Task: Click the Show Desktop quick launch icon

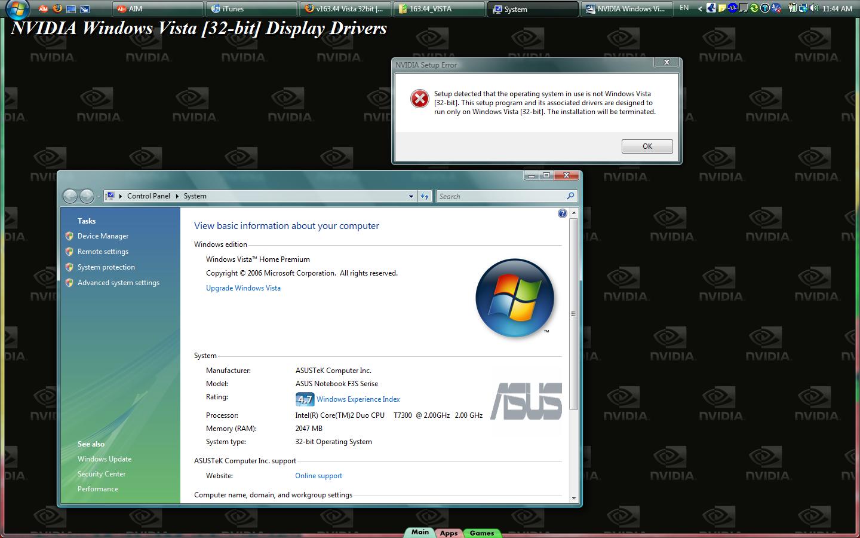Action: (x=71, y=8)
